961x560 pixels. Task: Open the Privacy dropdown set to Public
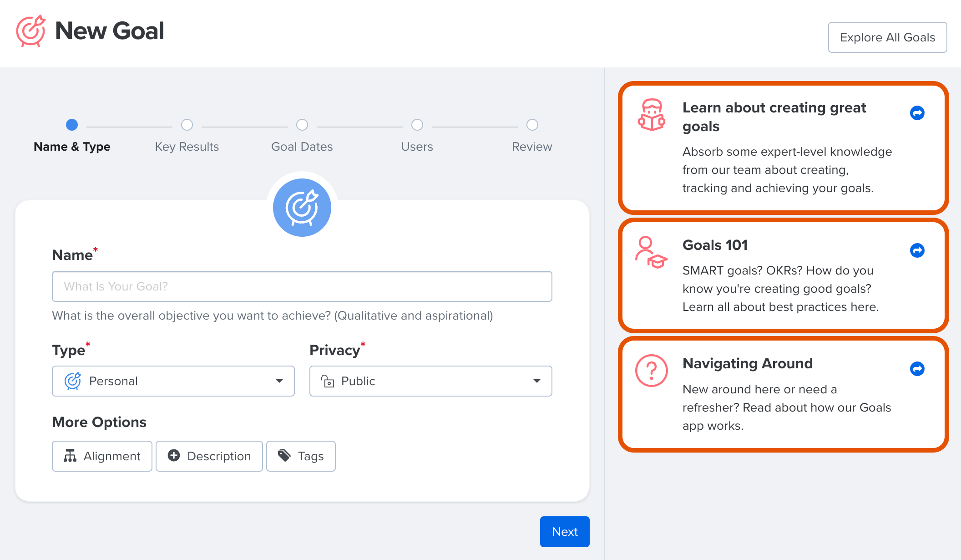[x=431, y=381]
